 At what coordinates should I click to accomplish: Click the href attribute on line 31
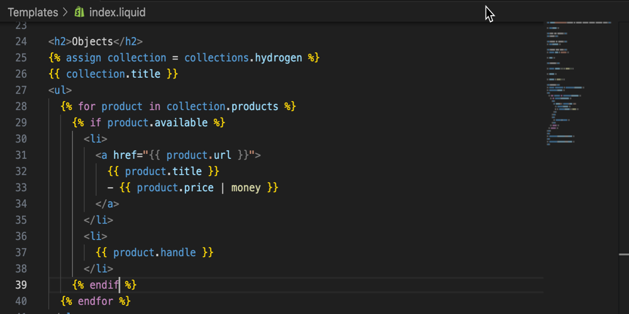125,155
